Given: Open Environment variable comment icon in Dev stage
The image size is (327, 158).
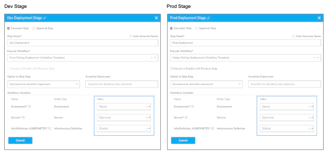Looking at the screenshot, I should pos(30,107).
